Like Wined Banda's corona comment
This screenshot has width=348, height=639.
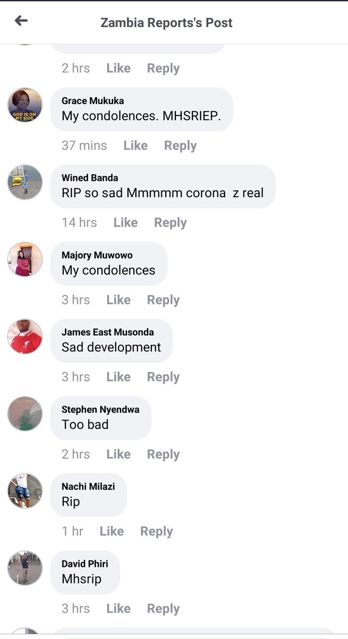(126, 222)
